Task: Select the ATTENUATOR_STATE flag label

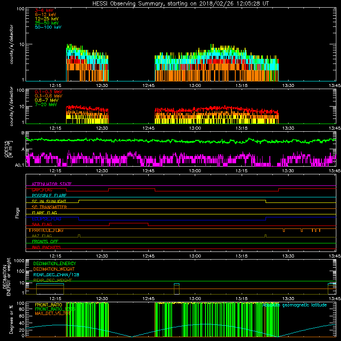Action: (52, 184)
